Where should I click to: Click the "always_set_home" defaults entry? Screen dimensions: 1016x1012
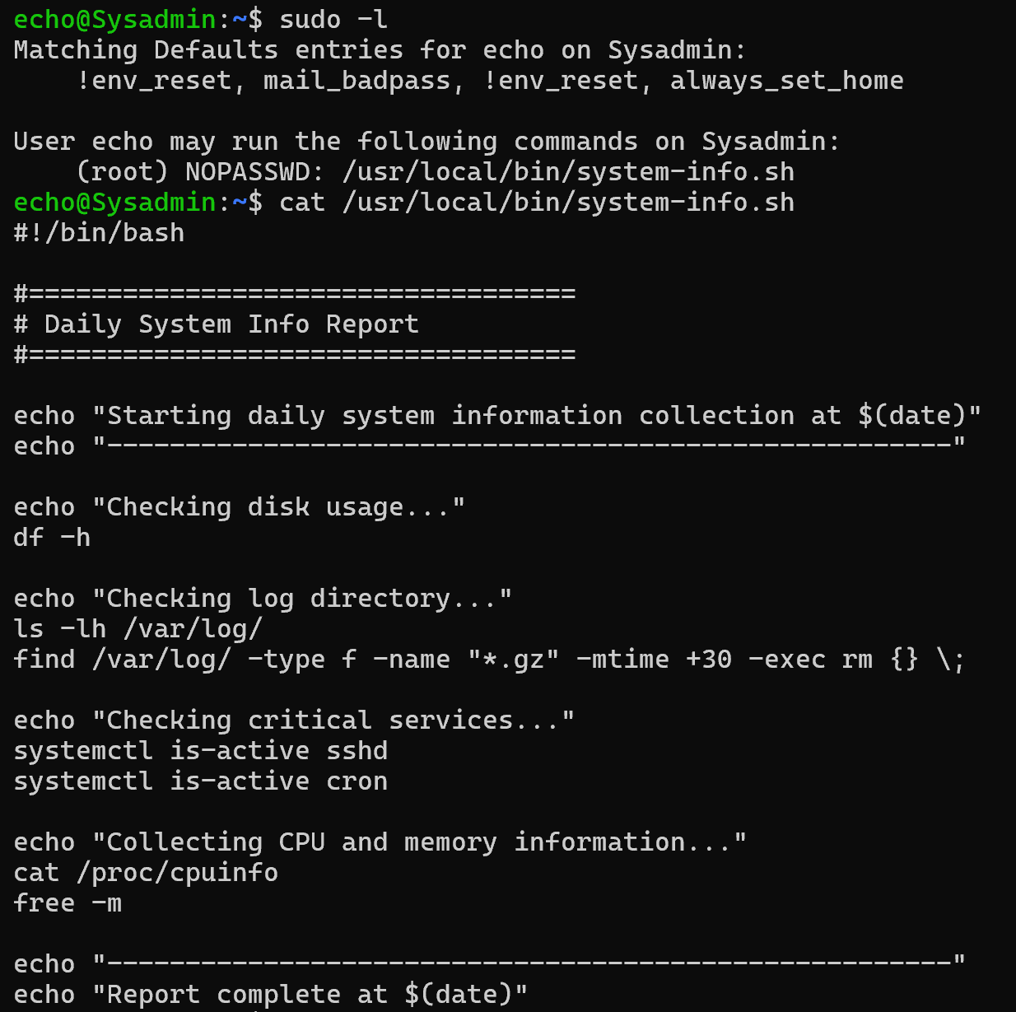786,81
